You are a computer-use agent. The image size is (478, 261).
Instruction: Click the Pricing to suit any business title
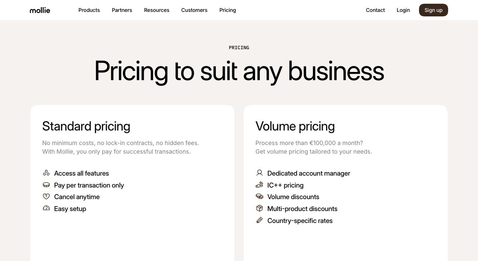(x=239, y=71)
